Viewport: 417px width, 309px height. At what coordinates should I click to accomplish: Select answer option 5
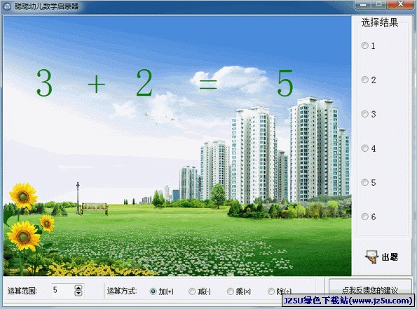[x=369, y=182]
